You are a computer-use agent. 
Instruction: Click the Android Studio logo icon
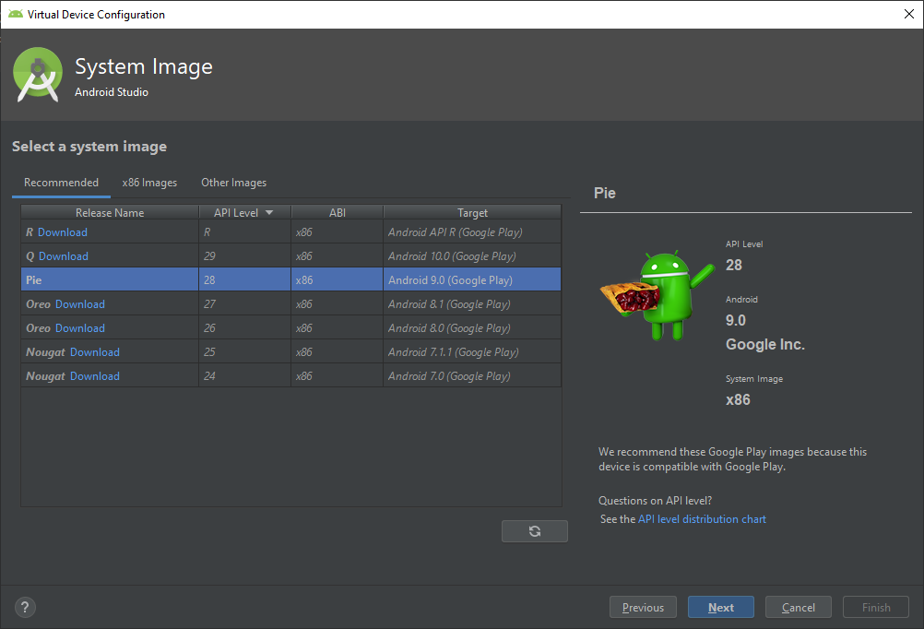[x=38, y=75]
